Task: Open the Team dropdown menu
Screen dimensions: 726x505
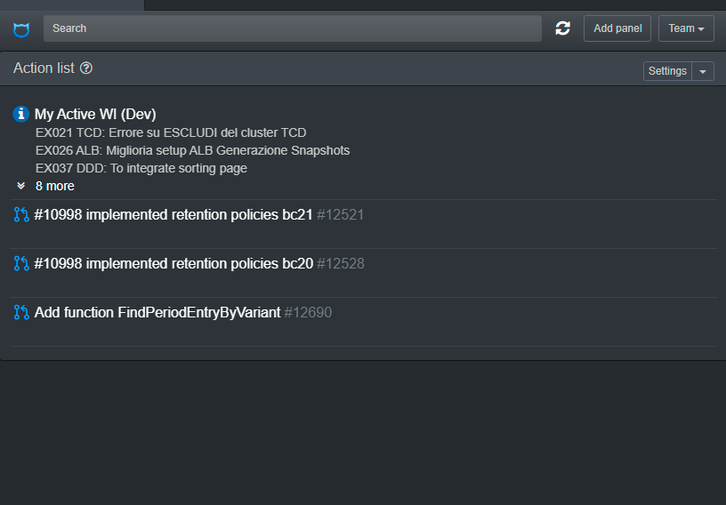Action: pos(686,28)
